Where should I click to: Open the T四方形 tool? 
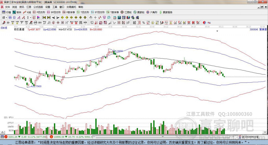point(83,12)
